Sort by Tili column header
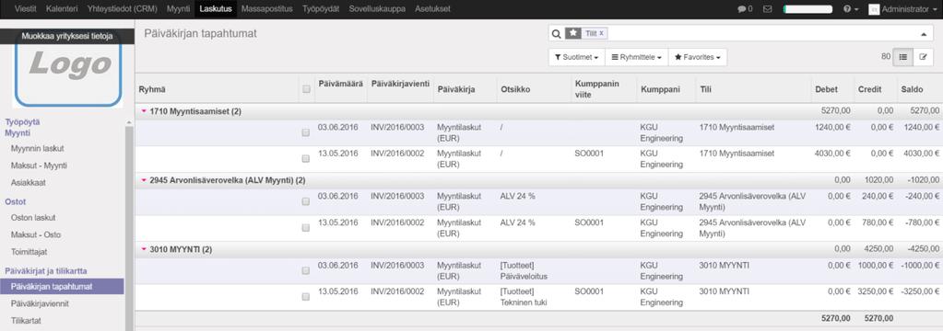 coord(705,89)
